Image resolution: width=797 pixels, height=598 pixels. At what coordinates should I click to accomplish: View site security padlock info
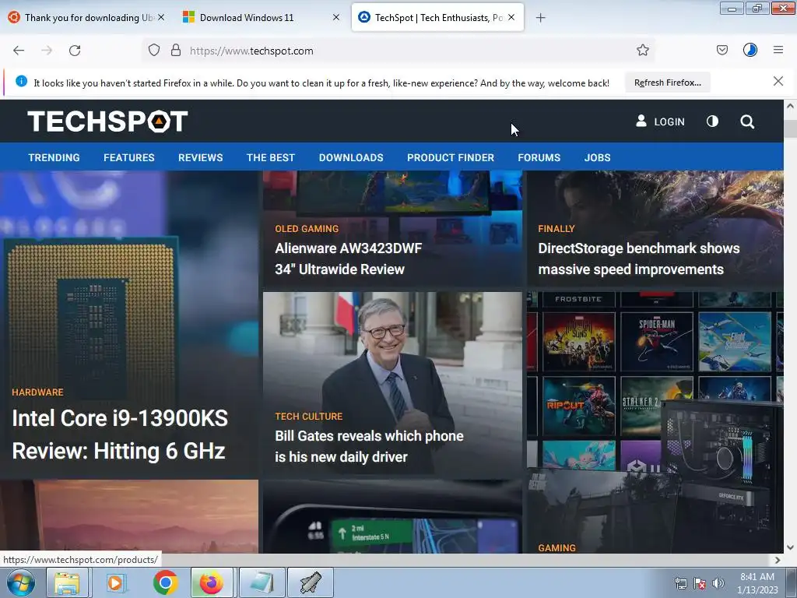click(176, 51)
